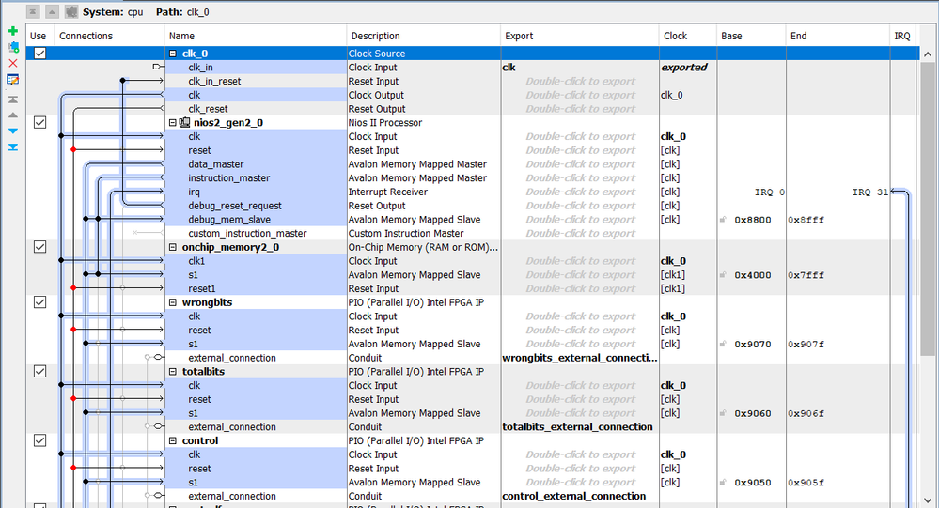Screen dimensions: 939x508
Task: Click the green plus Add component icon
Action: point(12,31)
